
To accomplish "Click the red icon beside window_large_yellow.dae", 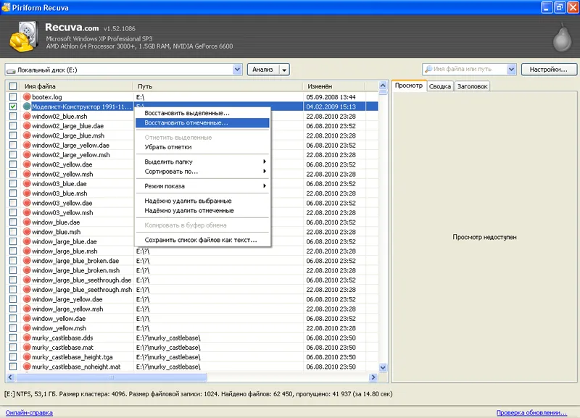I will click(27, 299).
